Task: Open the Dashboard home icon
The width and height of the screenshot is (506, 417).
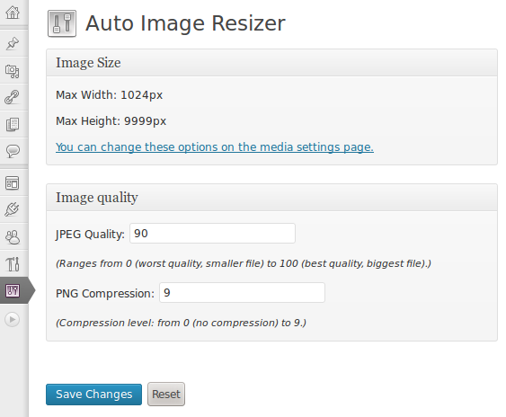Action: pyautogui.click(x=13, y=13)
